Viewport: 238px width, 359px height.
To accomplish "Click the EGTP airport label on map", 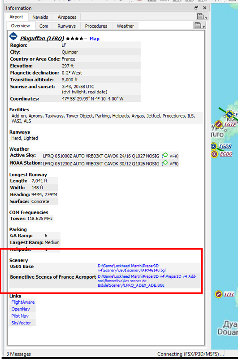I will 230,124.
